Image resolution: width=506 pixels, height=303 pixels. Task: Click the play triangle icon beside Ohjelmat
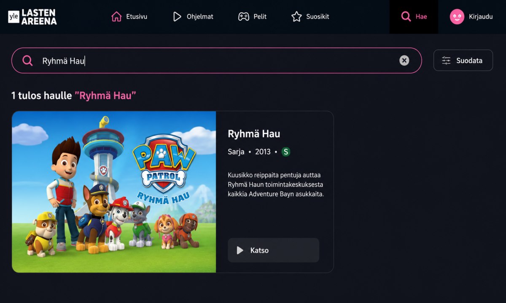click(x=177, y=17)
